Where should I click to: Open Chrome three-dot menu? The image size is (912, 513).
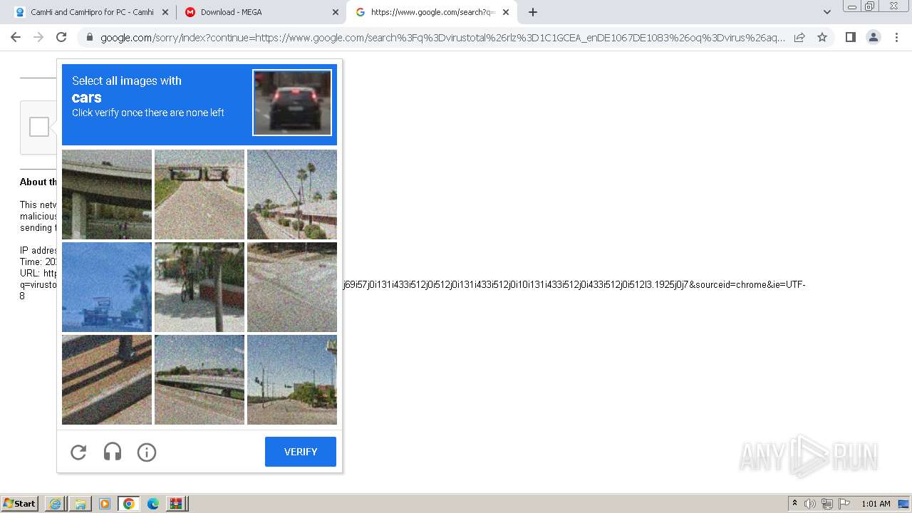[x=896, y=37]
